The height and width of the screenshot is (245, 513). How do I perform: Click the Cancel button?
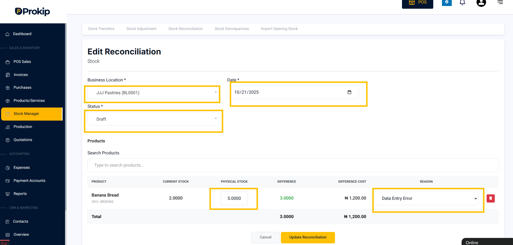(265, 237)
